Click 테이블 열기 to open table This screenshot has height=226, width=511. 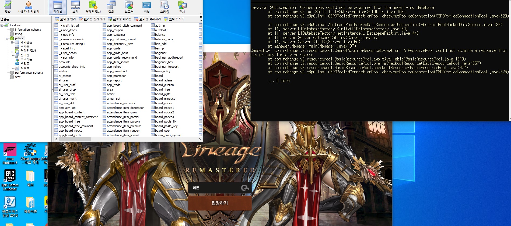coord(65,19)
